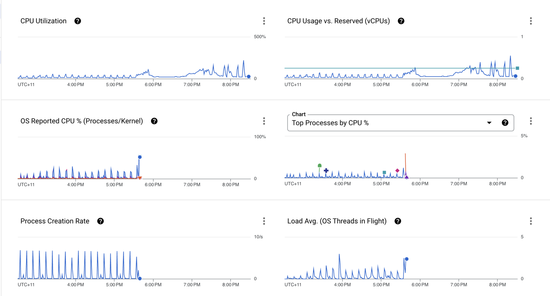Click the Top Processes by CPU % selector

tap(401, 123)
